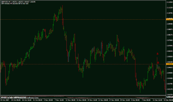Click the '24 Oct 00:00' time label
This screenshot has height=102, width=173.
[x=16, y=100]
